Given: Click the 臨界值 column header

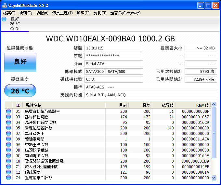Looking at the screenshot, I should 164,105.
